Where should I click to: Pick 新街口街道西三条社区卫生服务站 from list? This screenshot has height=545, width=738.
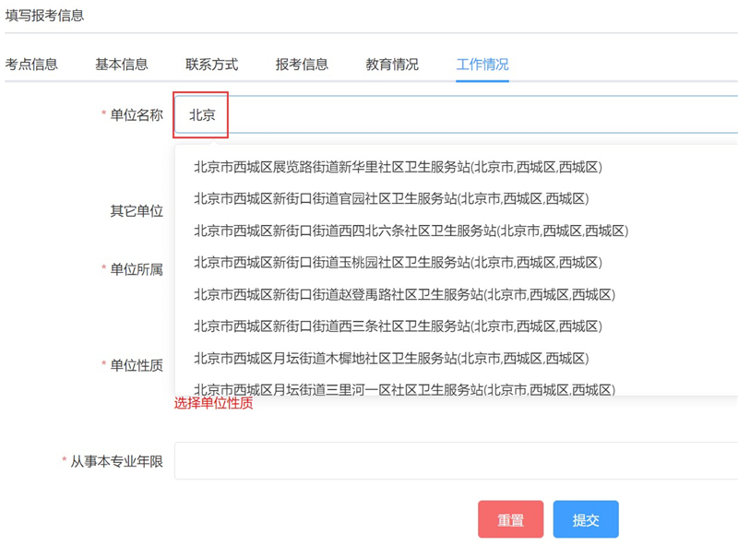point(397,326)
